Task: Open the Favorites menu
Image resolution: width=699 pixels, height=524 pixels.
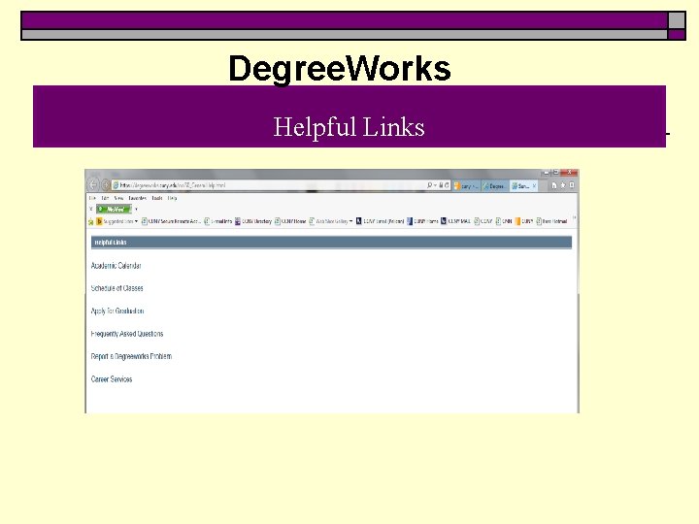Action: tap(137, 198)
